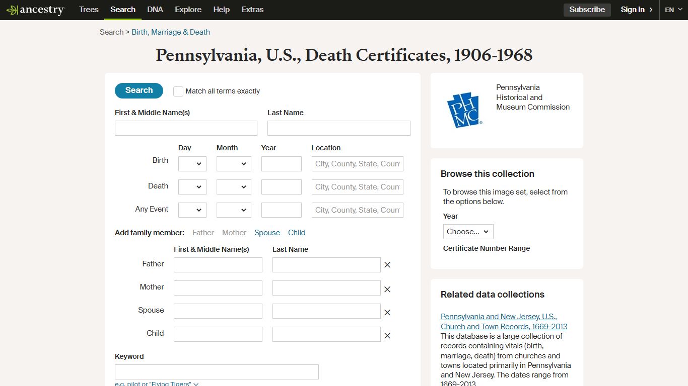The image size is (688, 386).
Task: Click the Certificate Number Range label
Action: [487, 248]
